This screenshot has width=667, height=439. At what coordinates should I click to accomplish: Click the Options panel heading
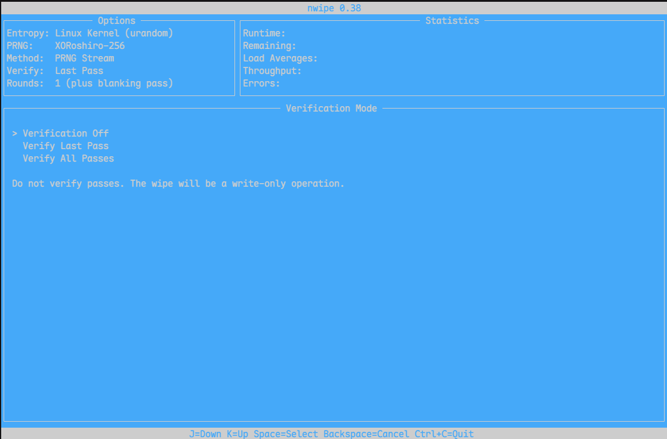(x=116, y=20)
